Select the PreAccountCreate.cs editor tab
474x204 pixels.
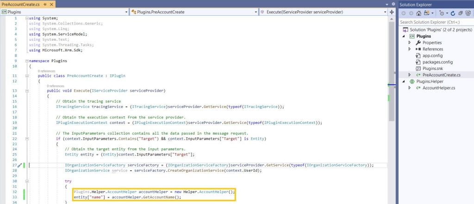(x=21, y=4)
